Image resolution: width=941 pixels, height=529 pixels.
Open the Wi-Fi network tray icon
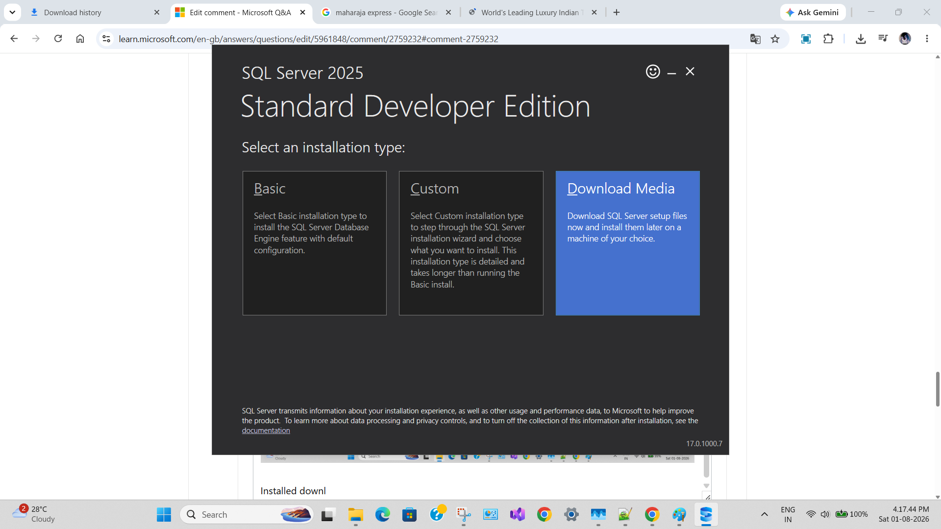coord(811,514)
